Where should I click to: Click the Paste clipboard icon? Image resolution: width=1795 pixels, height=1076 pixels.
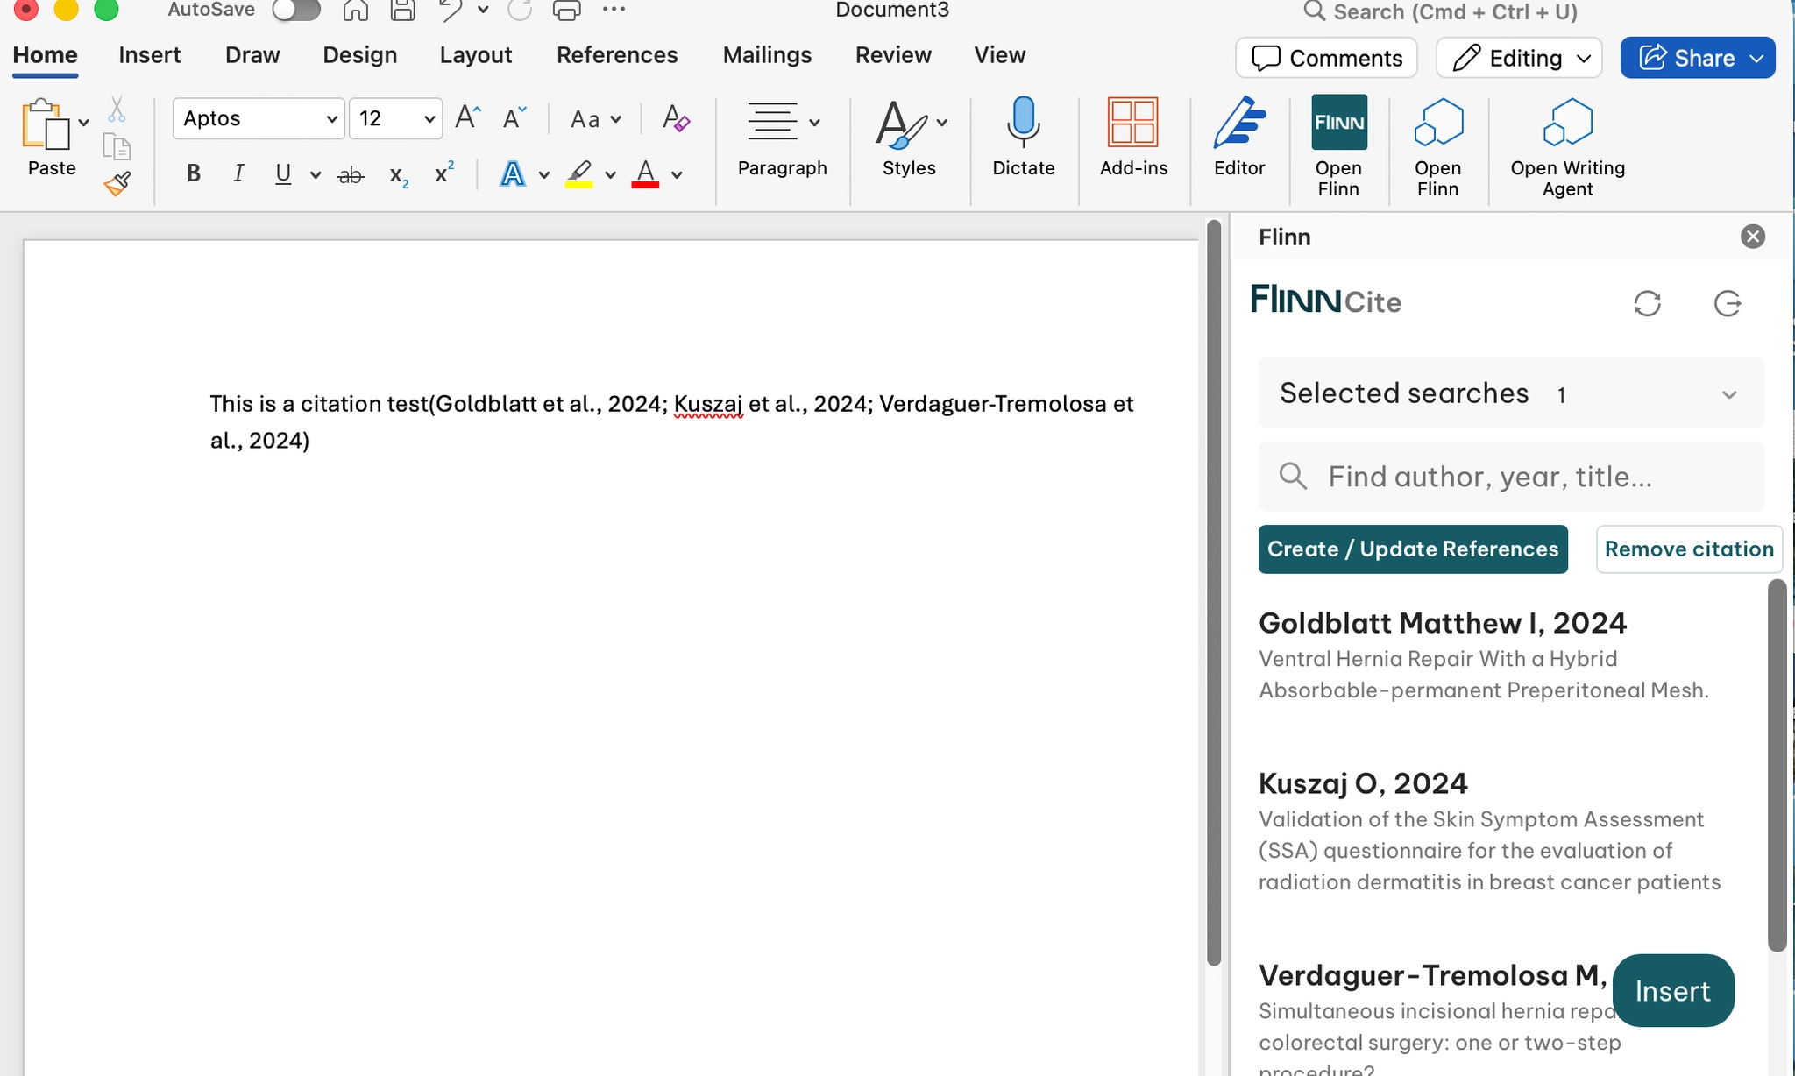[x=45, y=124]
